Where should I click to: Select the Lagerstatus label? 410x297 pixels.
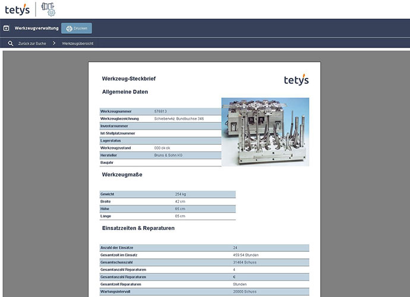coord(111,141)
